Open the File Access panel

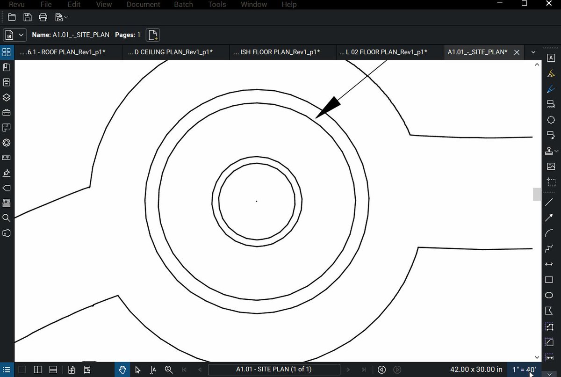tap(7, 82)
